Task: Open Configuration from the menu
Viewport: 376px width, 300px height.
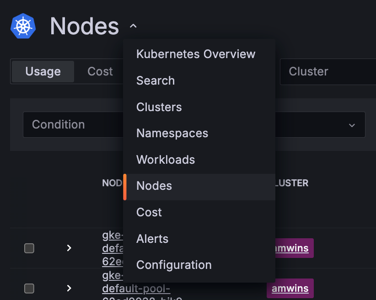Action: tap(174, 265)
